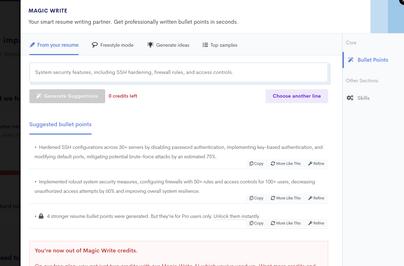Click the resume line text box
Image resolution: width=404 pixels, height=266 pixels.
point(179,73)
